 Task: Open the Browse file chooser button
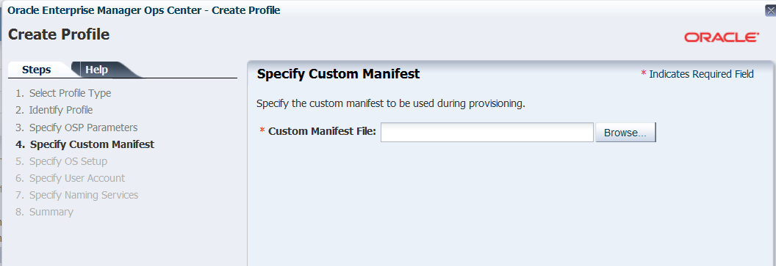pyautogui.click(x=625, y=132)
